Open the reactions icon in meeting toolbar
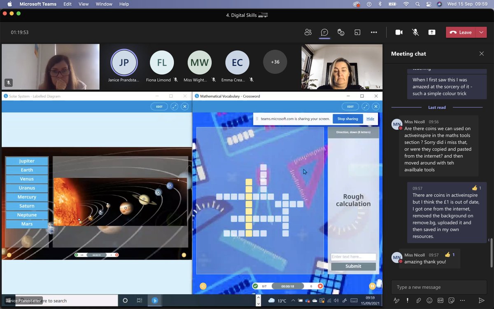Viewport: 494px width, 309px height. [341, 32]
